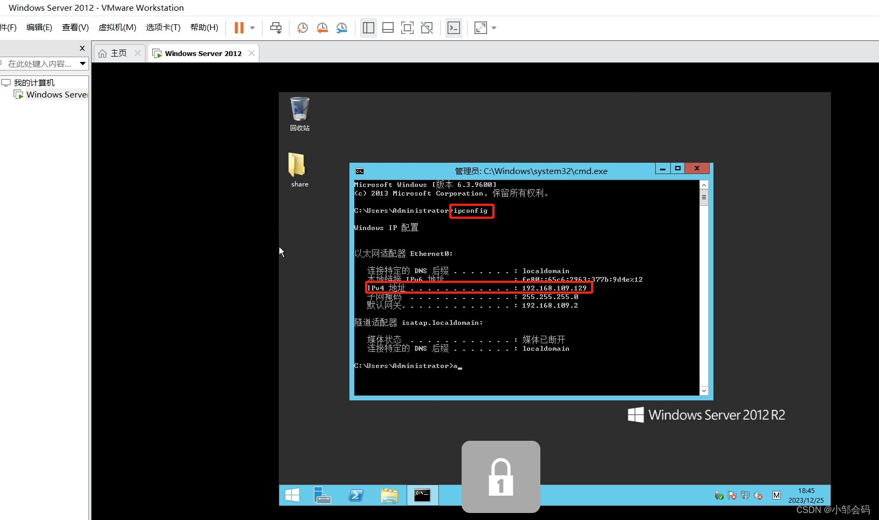Launch PowerShell from the taskbar
Viewport: 879px width, 520px height.
tap(356, 495)
